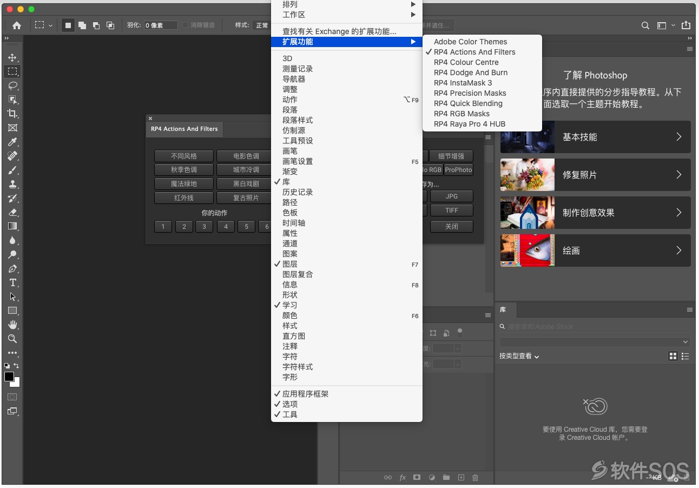Choose New selection mode button
Screen dimensions: 699x488
click(x=68, y=25)
